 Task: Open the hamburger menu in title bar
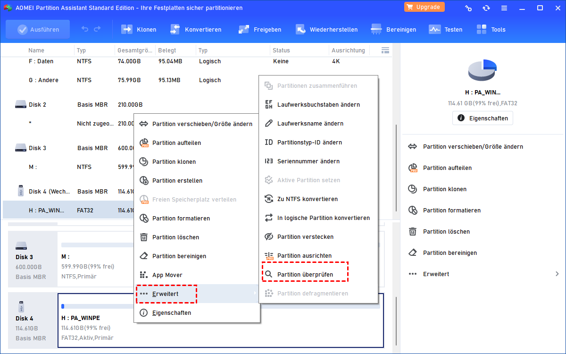[504, 8]
